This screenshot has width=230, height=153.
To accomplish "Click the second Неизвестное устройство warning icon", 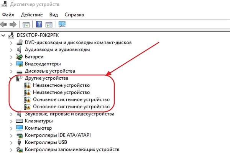I will click(27, 93).
